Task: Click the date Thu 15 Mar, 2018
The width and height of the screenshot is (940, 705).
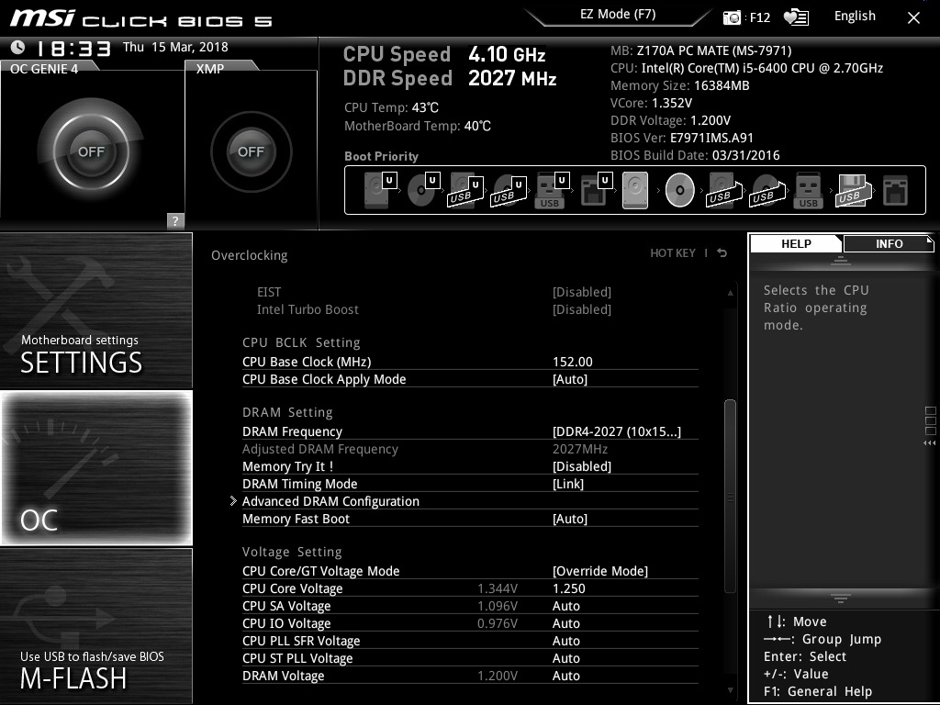Action: 175,47
